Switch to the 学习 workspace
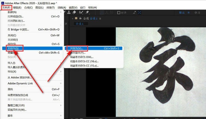Image resolution: width=206 pixels, height=119 pixels. click(197, 13)
